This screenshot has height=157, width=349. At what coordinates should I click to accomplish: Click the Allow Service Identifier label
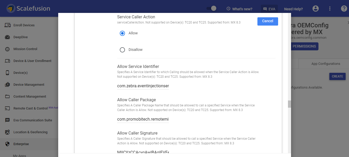pyautogui.click(x=138, y=66)
